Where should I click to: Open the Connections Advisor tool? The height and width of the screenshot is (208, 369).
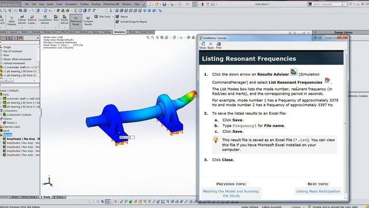pyautogui.click(x=45, y=20)
